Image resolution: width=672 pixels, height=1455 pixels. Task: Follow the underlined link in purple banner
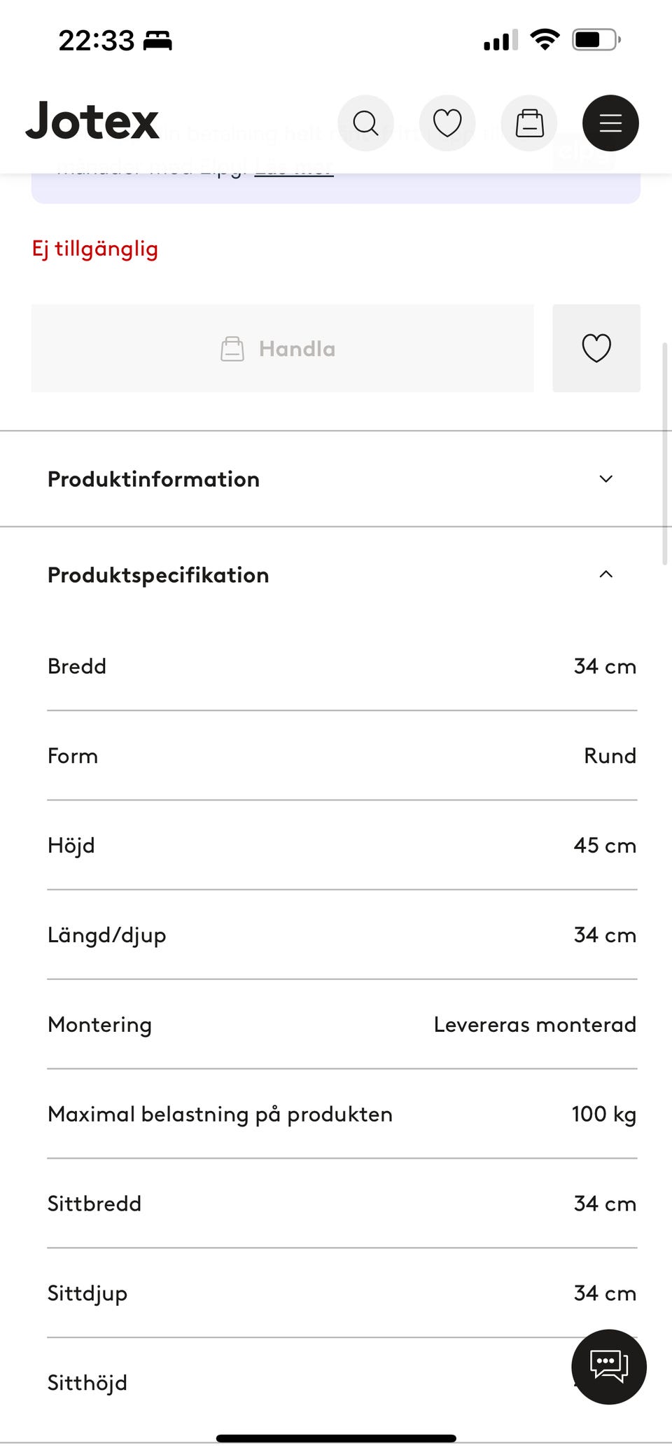pyautogui.click(x=293, y=170)
